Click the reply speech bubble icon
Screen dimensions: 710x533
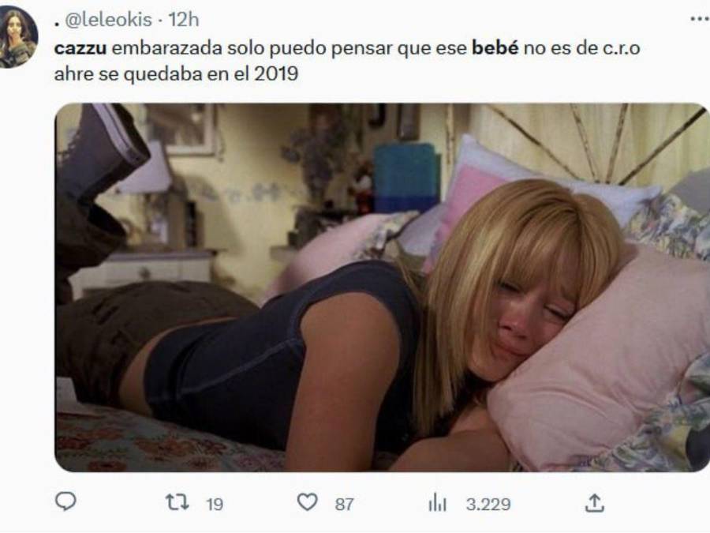point(65,501)
